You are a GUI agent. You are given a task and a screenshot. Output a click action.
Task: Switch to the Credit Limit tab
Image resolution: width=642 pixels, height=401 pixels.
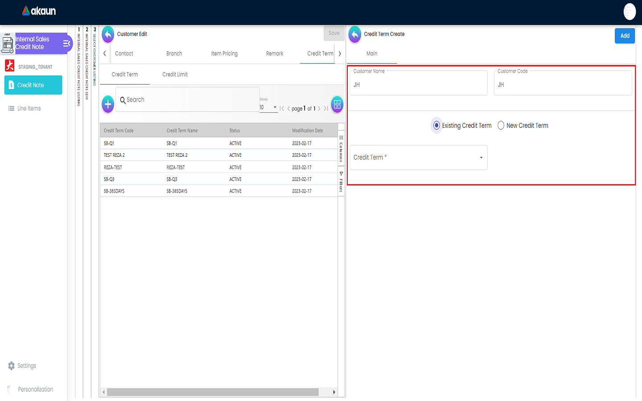click(175, 74)
